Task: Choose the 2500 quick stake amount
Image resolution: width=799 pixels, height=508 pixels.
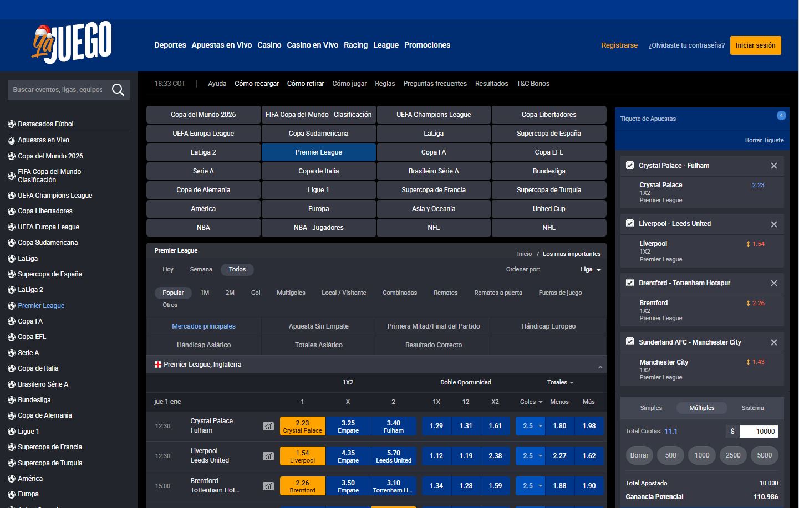Action: point(733,455)
